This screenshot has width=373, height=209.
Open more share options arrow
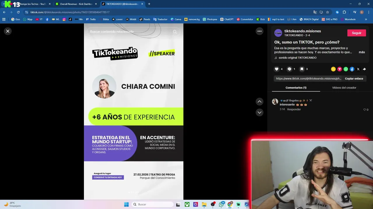pyautogui.click(x=364, y=69)
